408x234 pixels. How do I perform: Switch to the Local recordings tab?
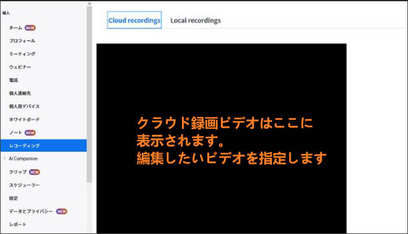(196, 20)
